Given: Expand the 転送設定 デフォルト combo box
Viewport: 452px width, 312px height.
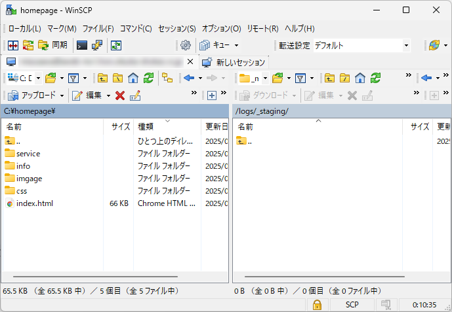Looking at the screenshot, I should click(406, 46).
